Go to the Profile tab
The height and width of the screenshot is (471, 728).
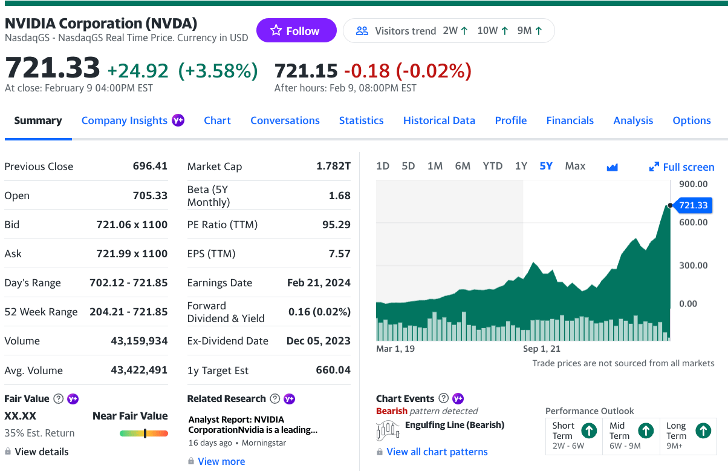[511, 120]
